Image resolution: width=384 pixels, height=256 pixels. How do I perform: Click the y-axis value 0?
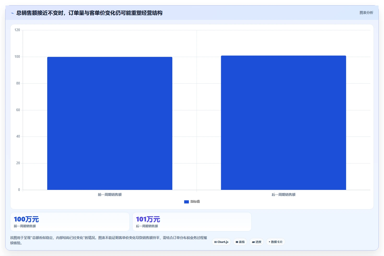coord(19,190)
